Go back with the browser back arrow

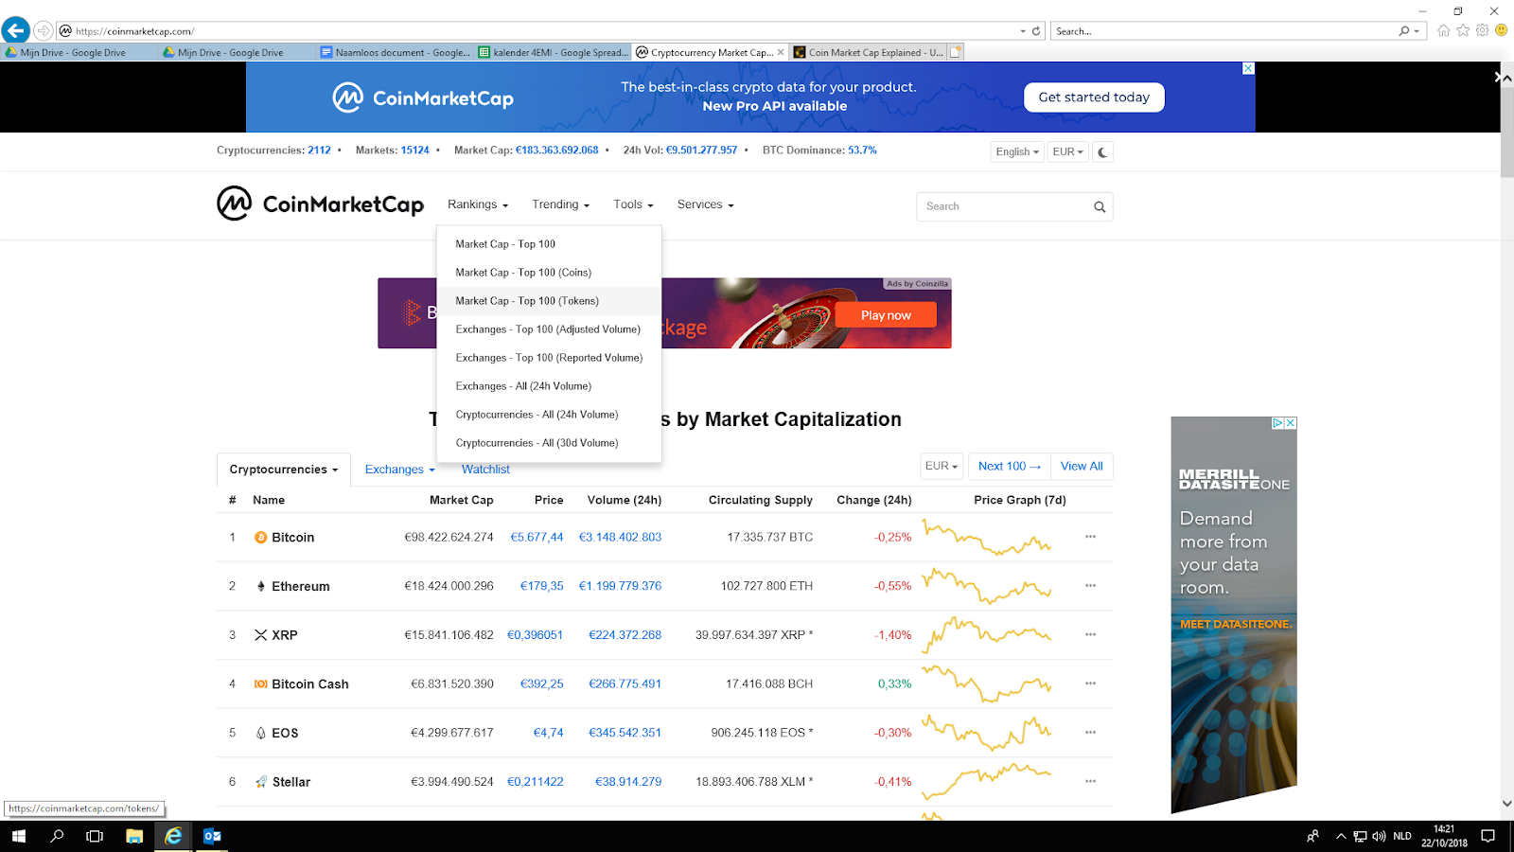click(15, 30)
